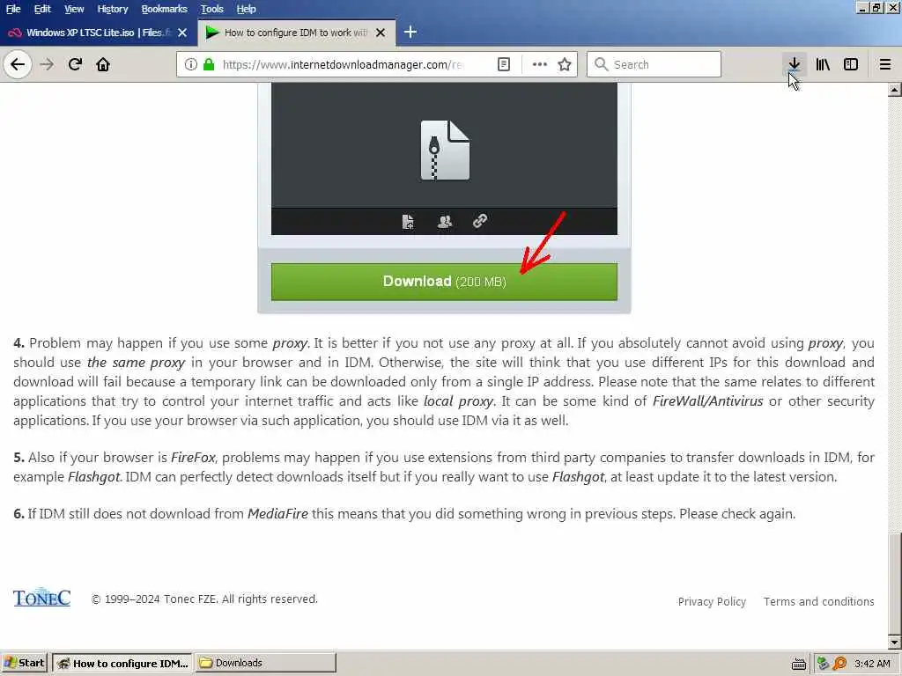Image resolution: width=902 pixels, height=676 pixels.
Task: Click the people icon under zip image
Action: point(445,221)
